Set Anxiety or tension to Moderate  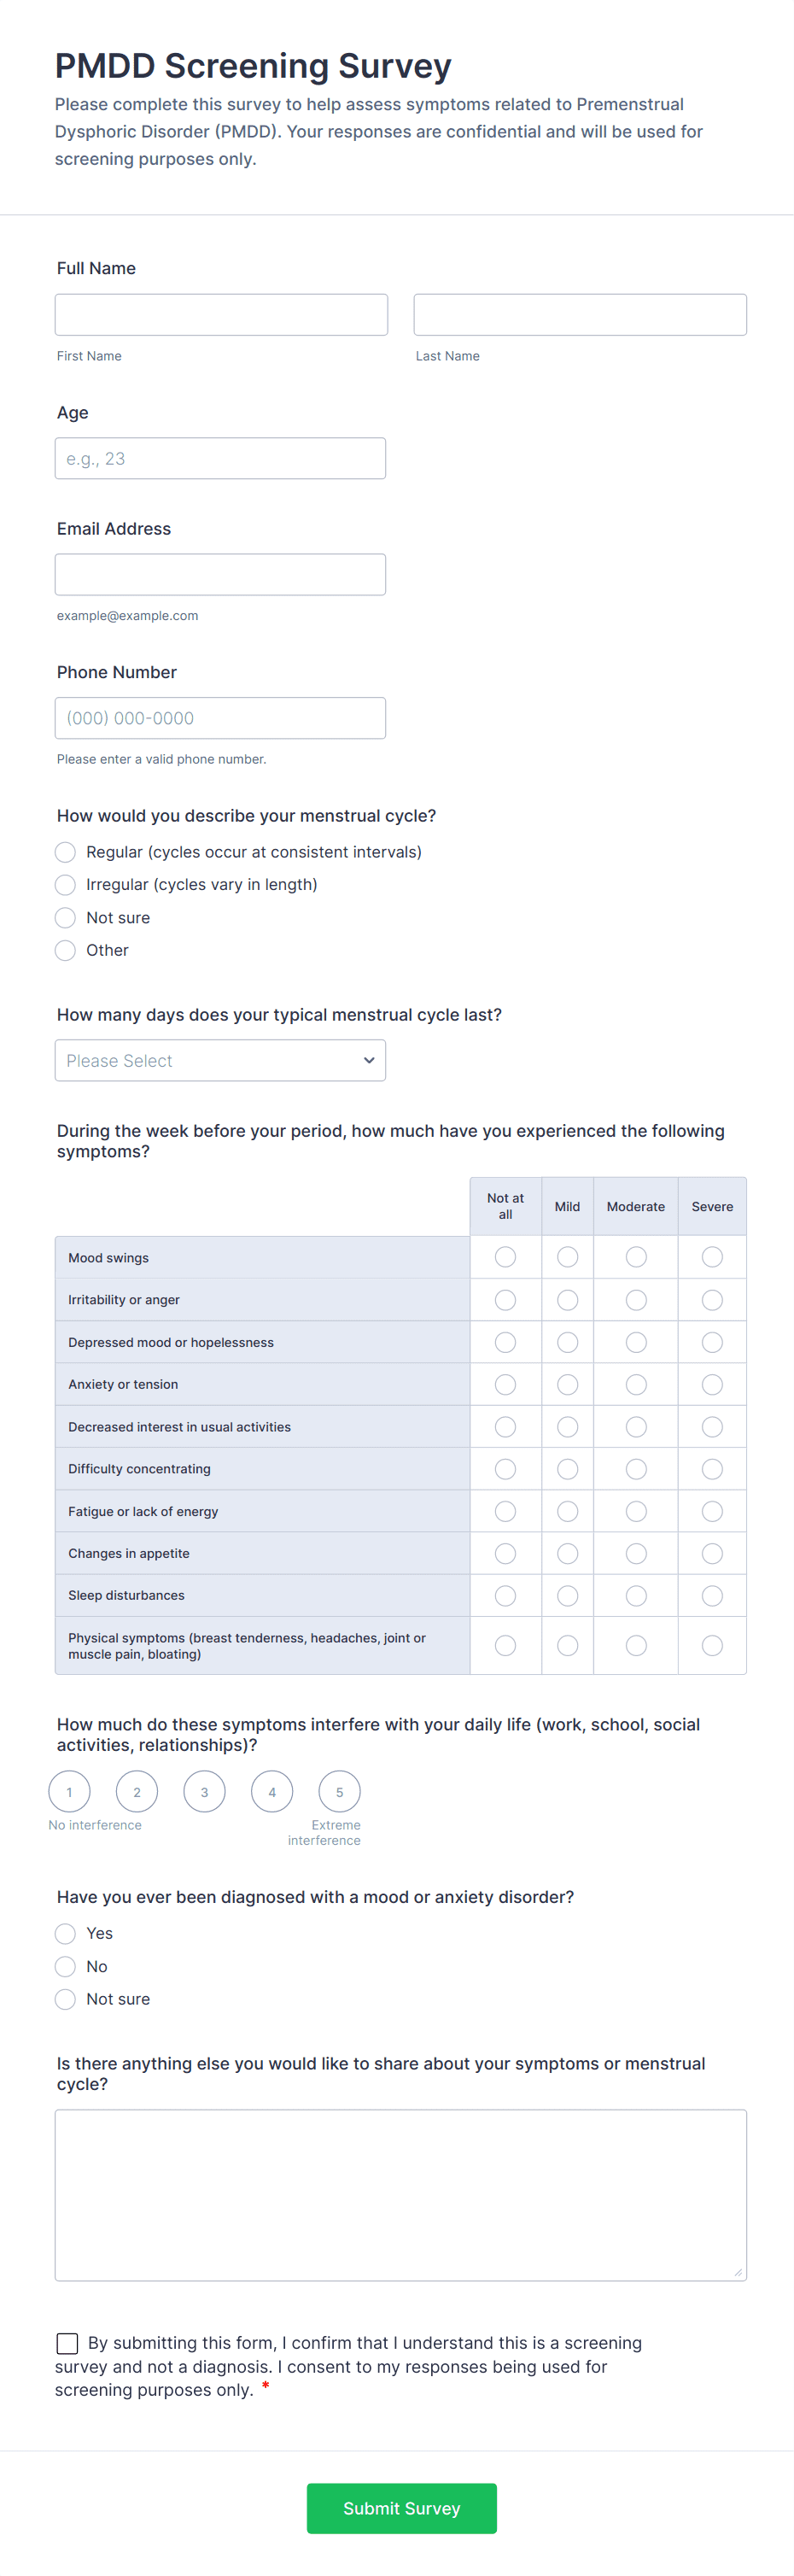[x=636, y=1385]
